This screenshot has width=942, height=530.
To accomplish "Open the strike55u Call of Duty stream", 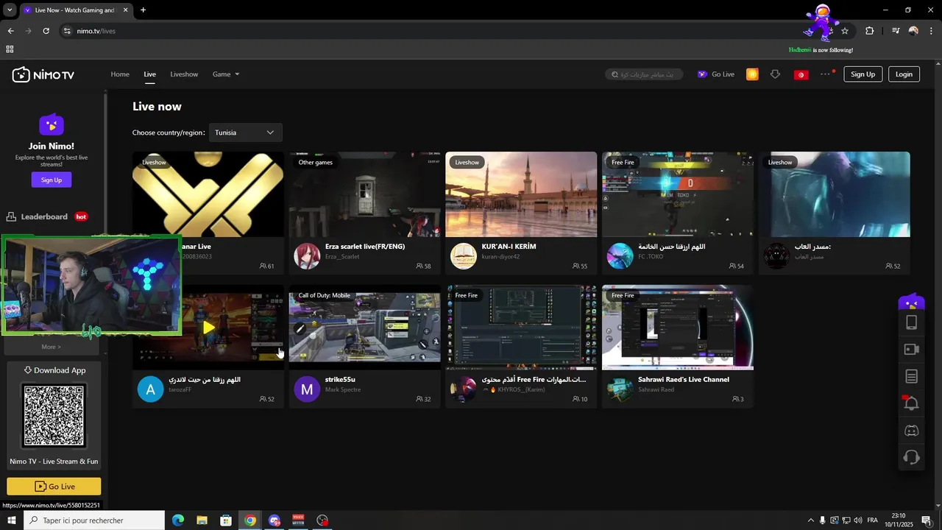I will pyautogui.click(x=364, y=327).
